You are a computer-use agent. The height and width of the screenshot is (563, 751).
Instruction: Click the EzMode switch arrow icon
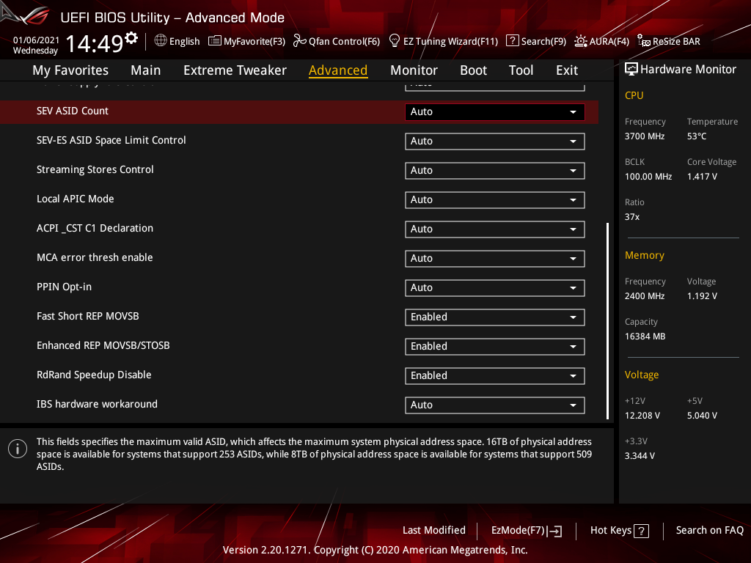554,531
